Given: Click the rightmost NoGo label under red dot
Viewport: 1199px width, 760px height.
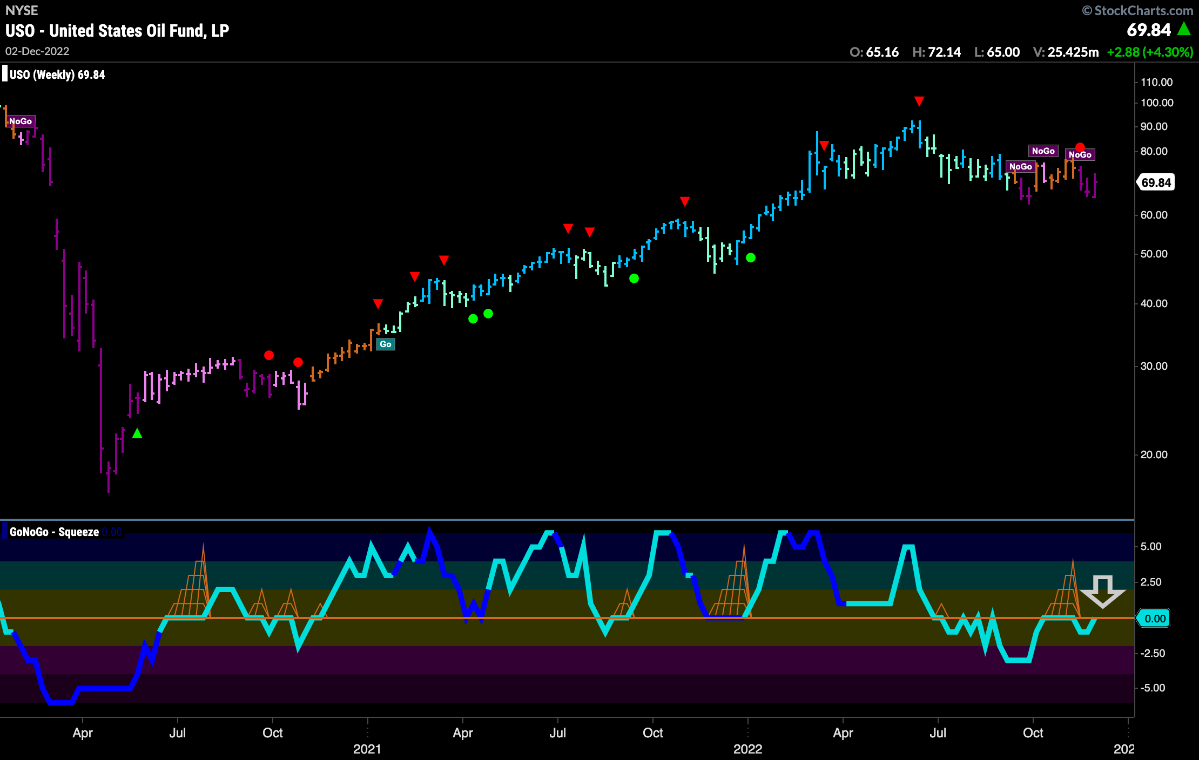Looking at the screenshot, I should click(x=1080, y=155).
